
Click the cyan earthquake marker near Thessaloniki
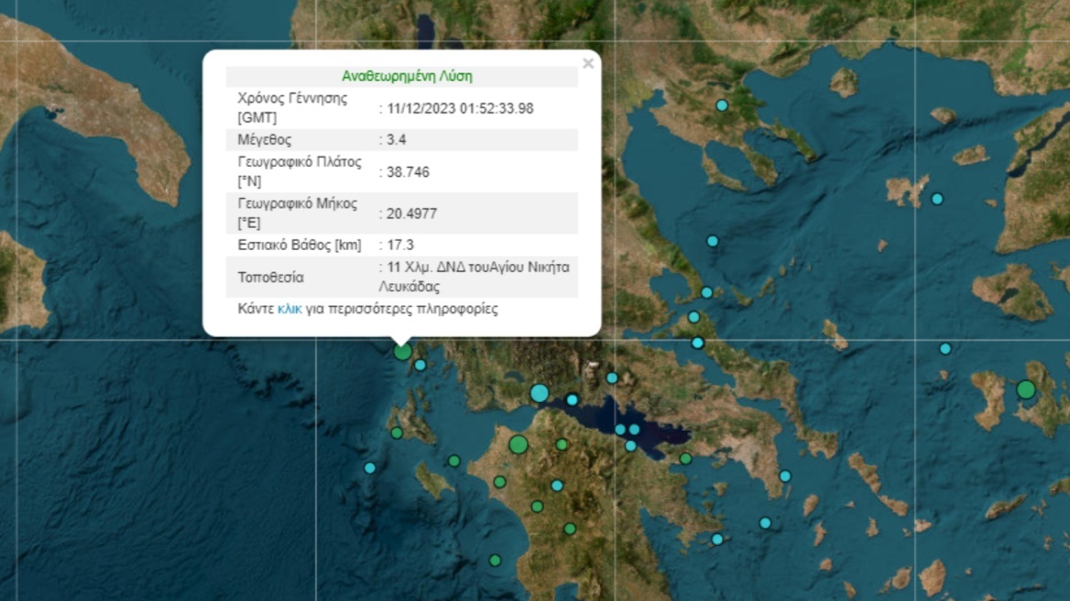tap(722, 104)
